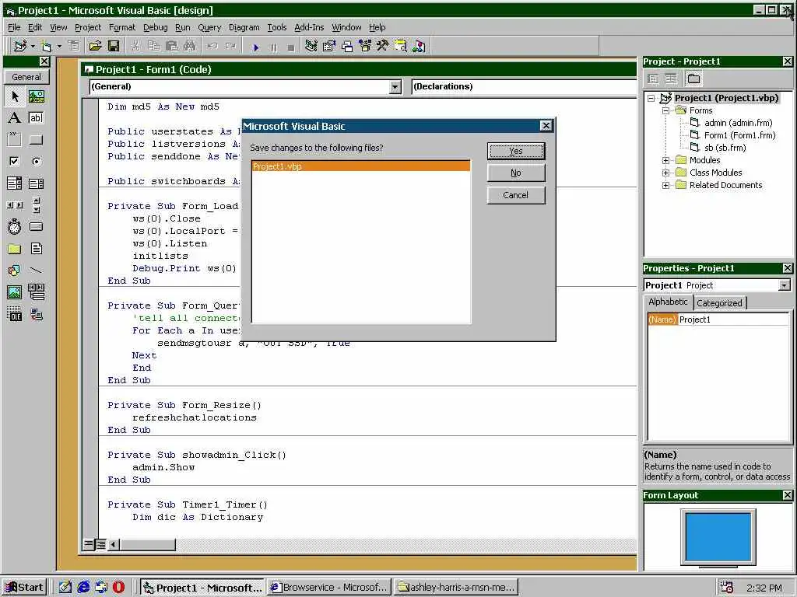The image size is (797, 597).
Task: Open the Properties object selector dropdown
Action: click(785, 285)
